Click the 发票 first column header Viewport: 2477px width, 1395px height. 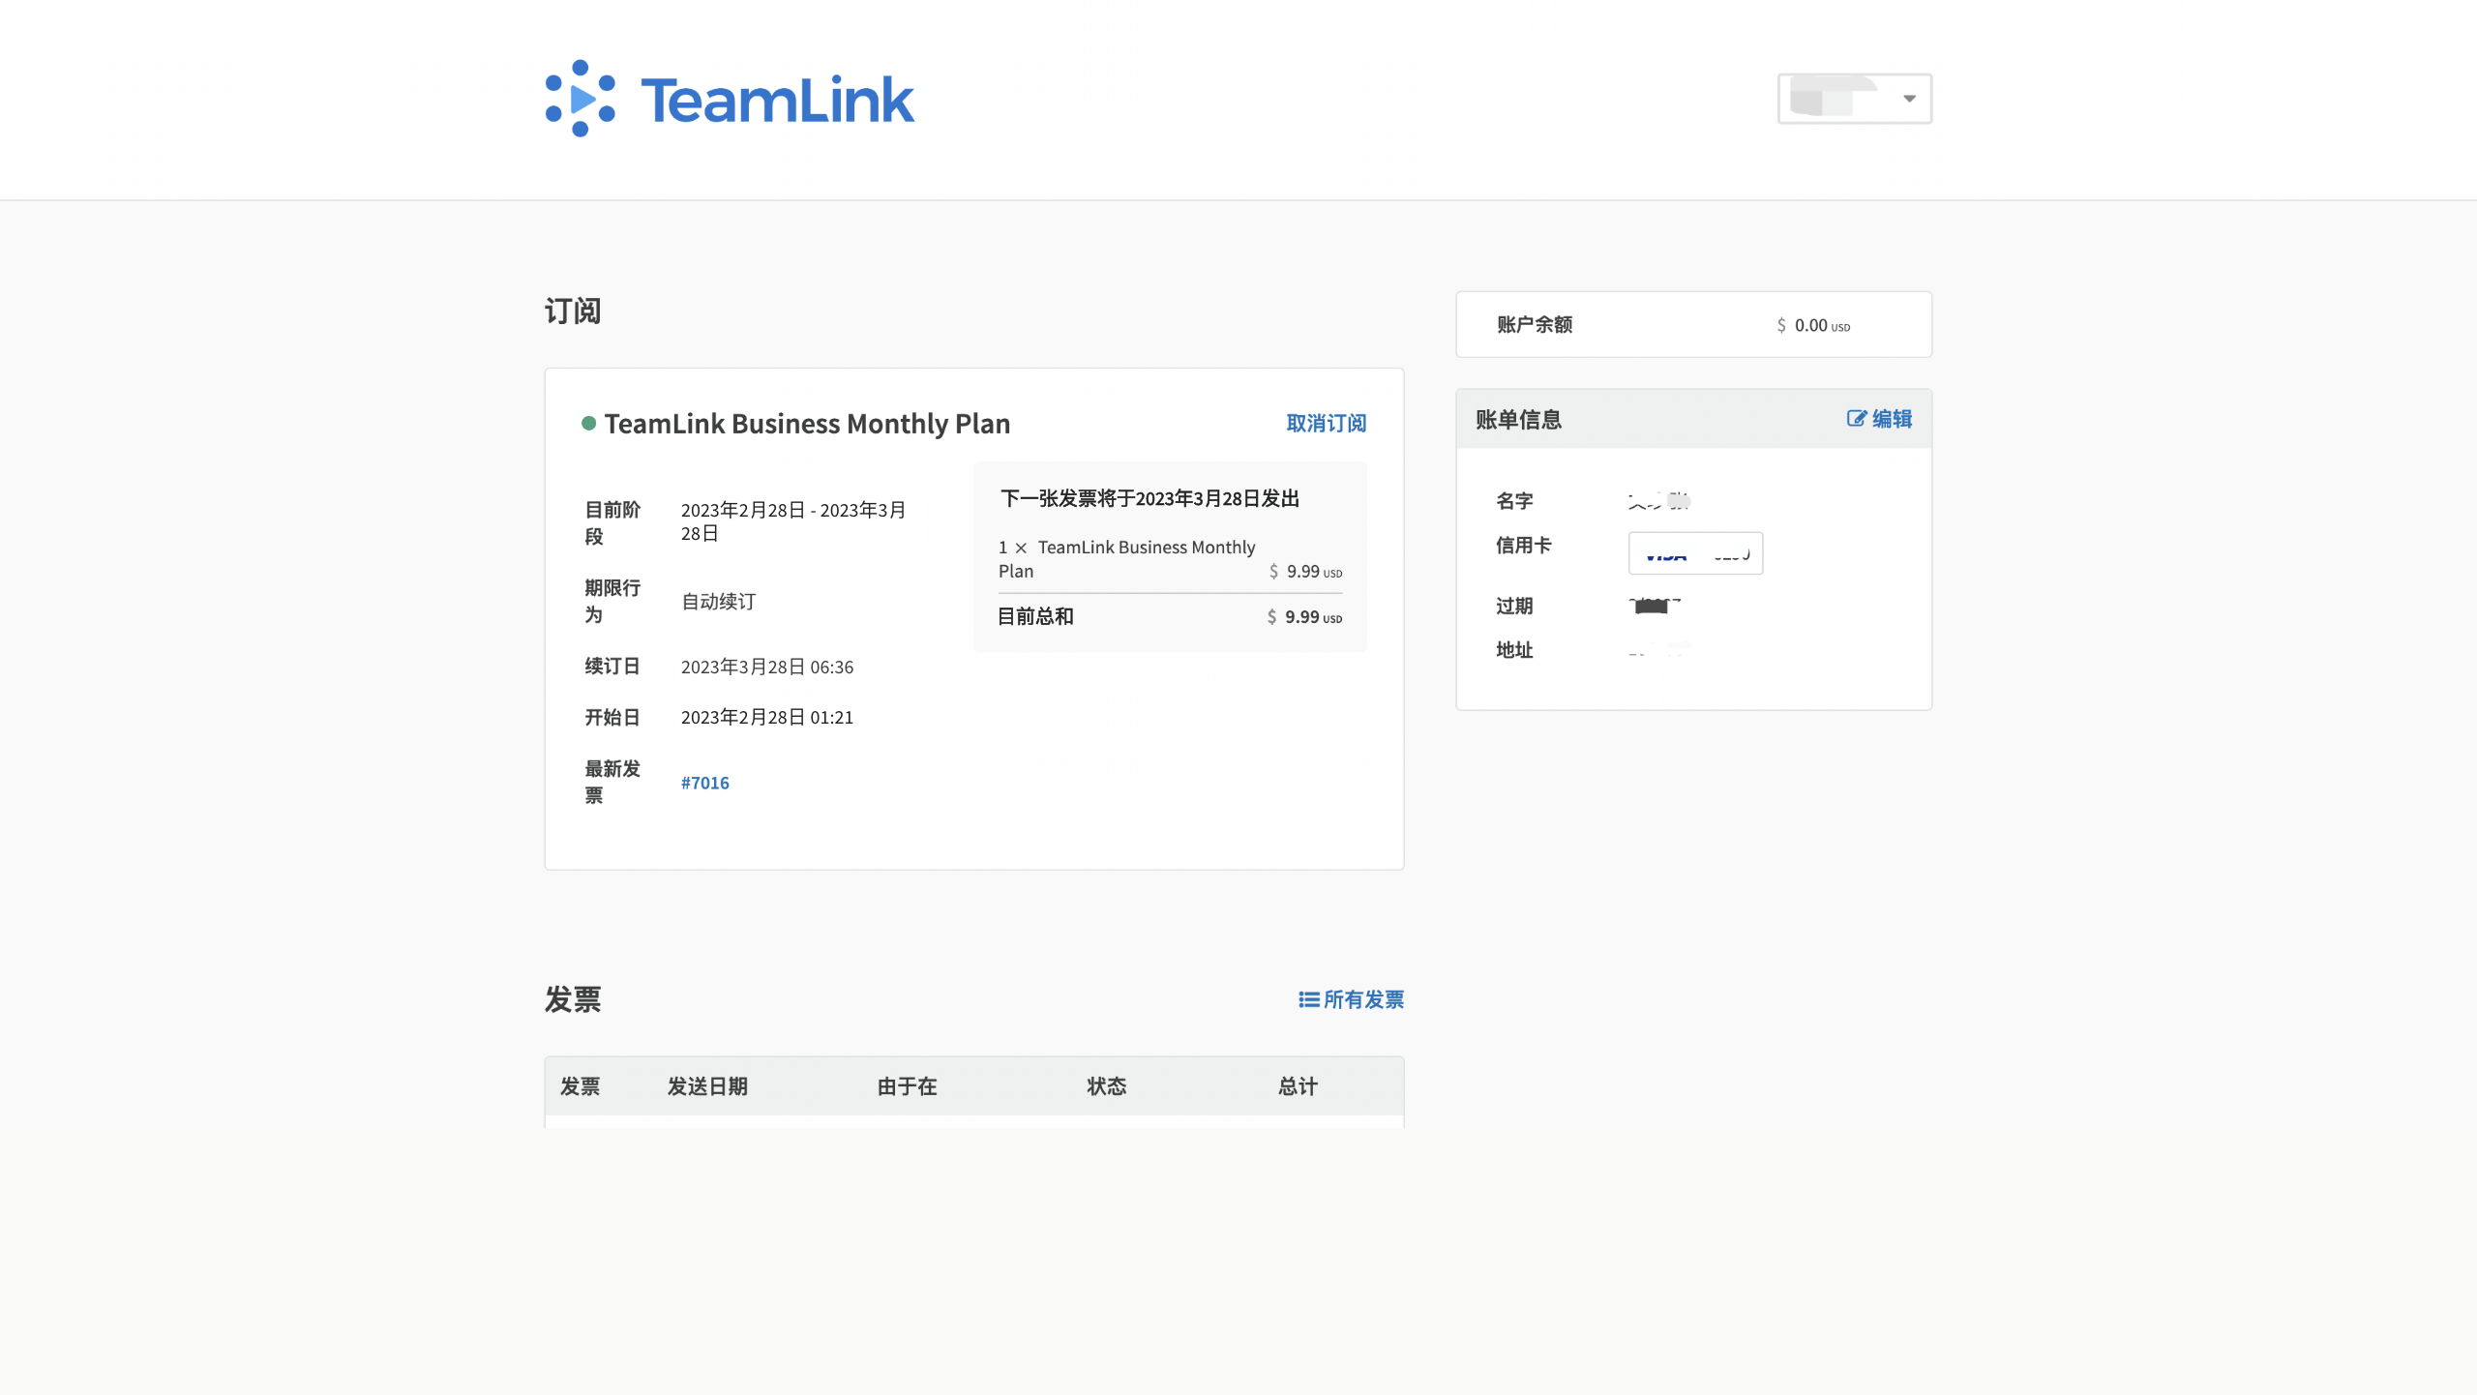coord(581,1086)
